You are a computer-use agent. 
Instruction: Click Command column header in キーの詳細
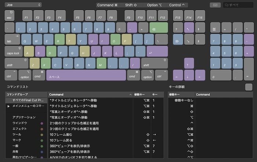tap(224, 95)
